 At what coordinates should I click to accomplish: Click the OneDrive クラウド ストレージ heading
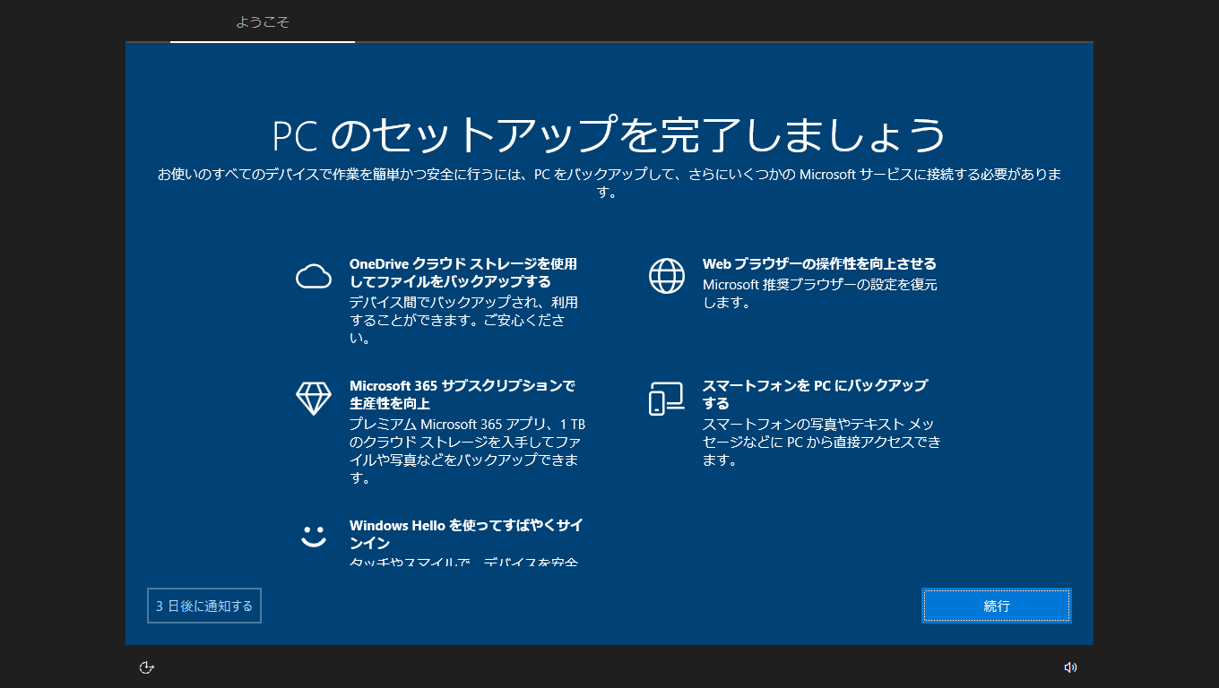coord(463,272)
